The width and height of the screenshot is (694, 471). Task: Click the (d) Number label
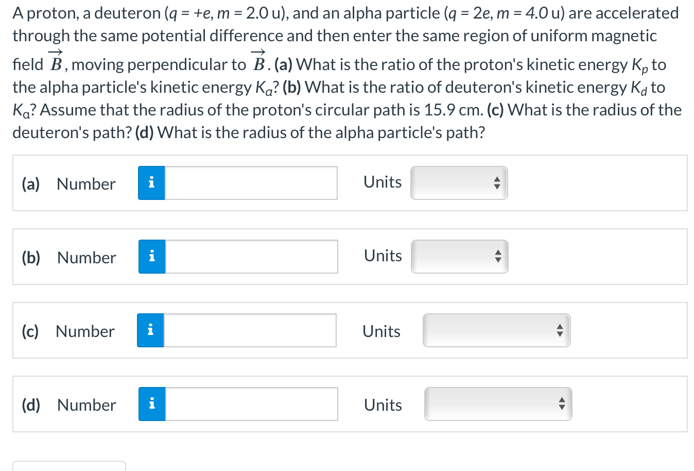[x=86, y=405]
